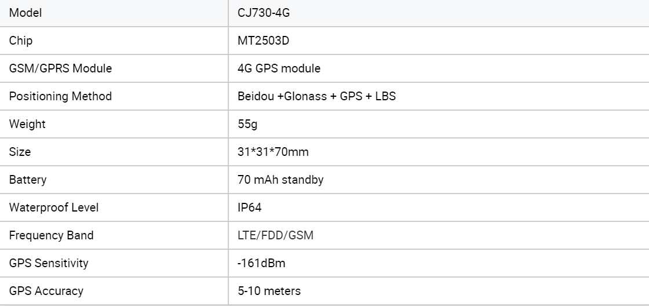The height and width of the screenshot is (306, 649).
Task: Click the Positioning Method label
Action: click(x=60, y=96)
